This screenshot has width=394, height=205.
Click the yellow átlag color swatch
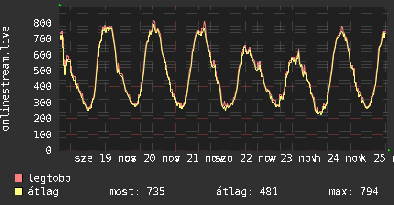pyautogui.click(x=19, y=192)
